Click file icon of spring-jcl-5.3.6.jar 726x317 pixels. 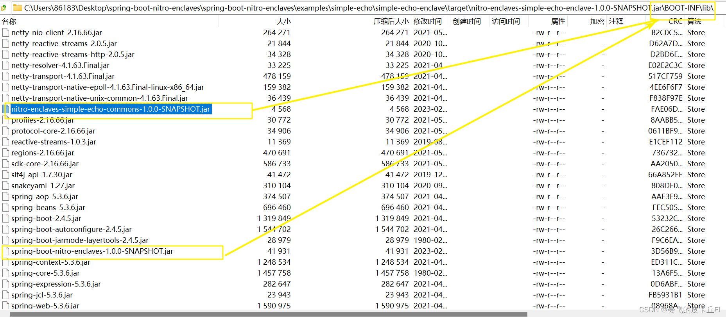tap(5, 295)
